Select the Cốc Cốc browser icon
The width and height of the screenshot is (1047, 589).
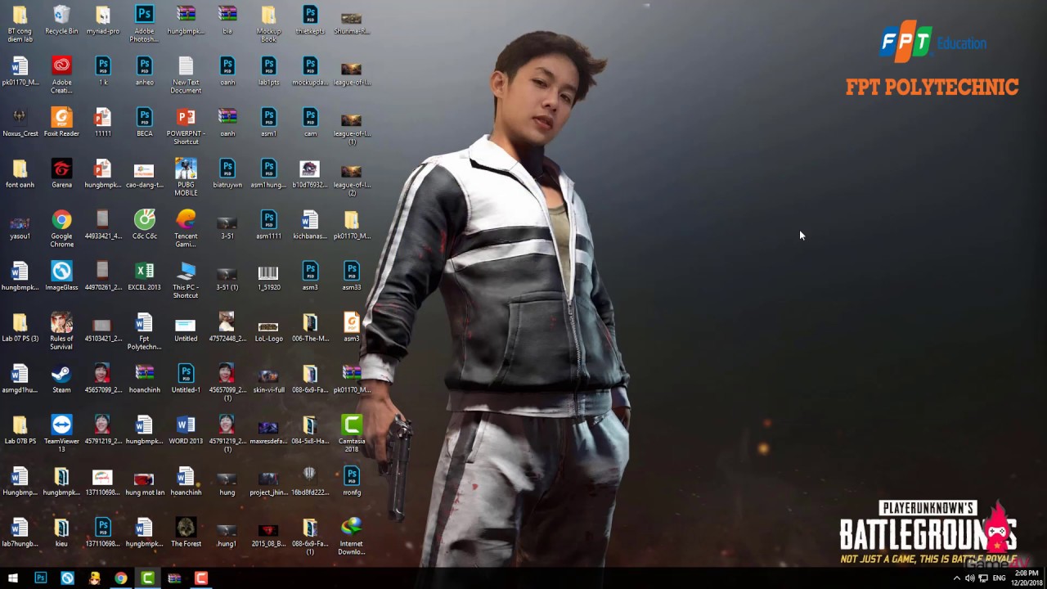pos(144,224)
